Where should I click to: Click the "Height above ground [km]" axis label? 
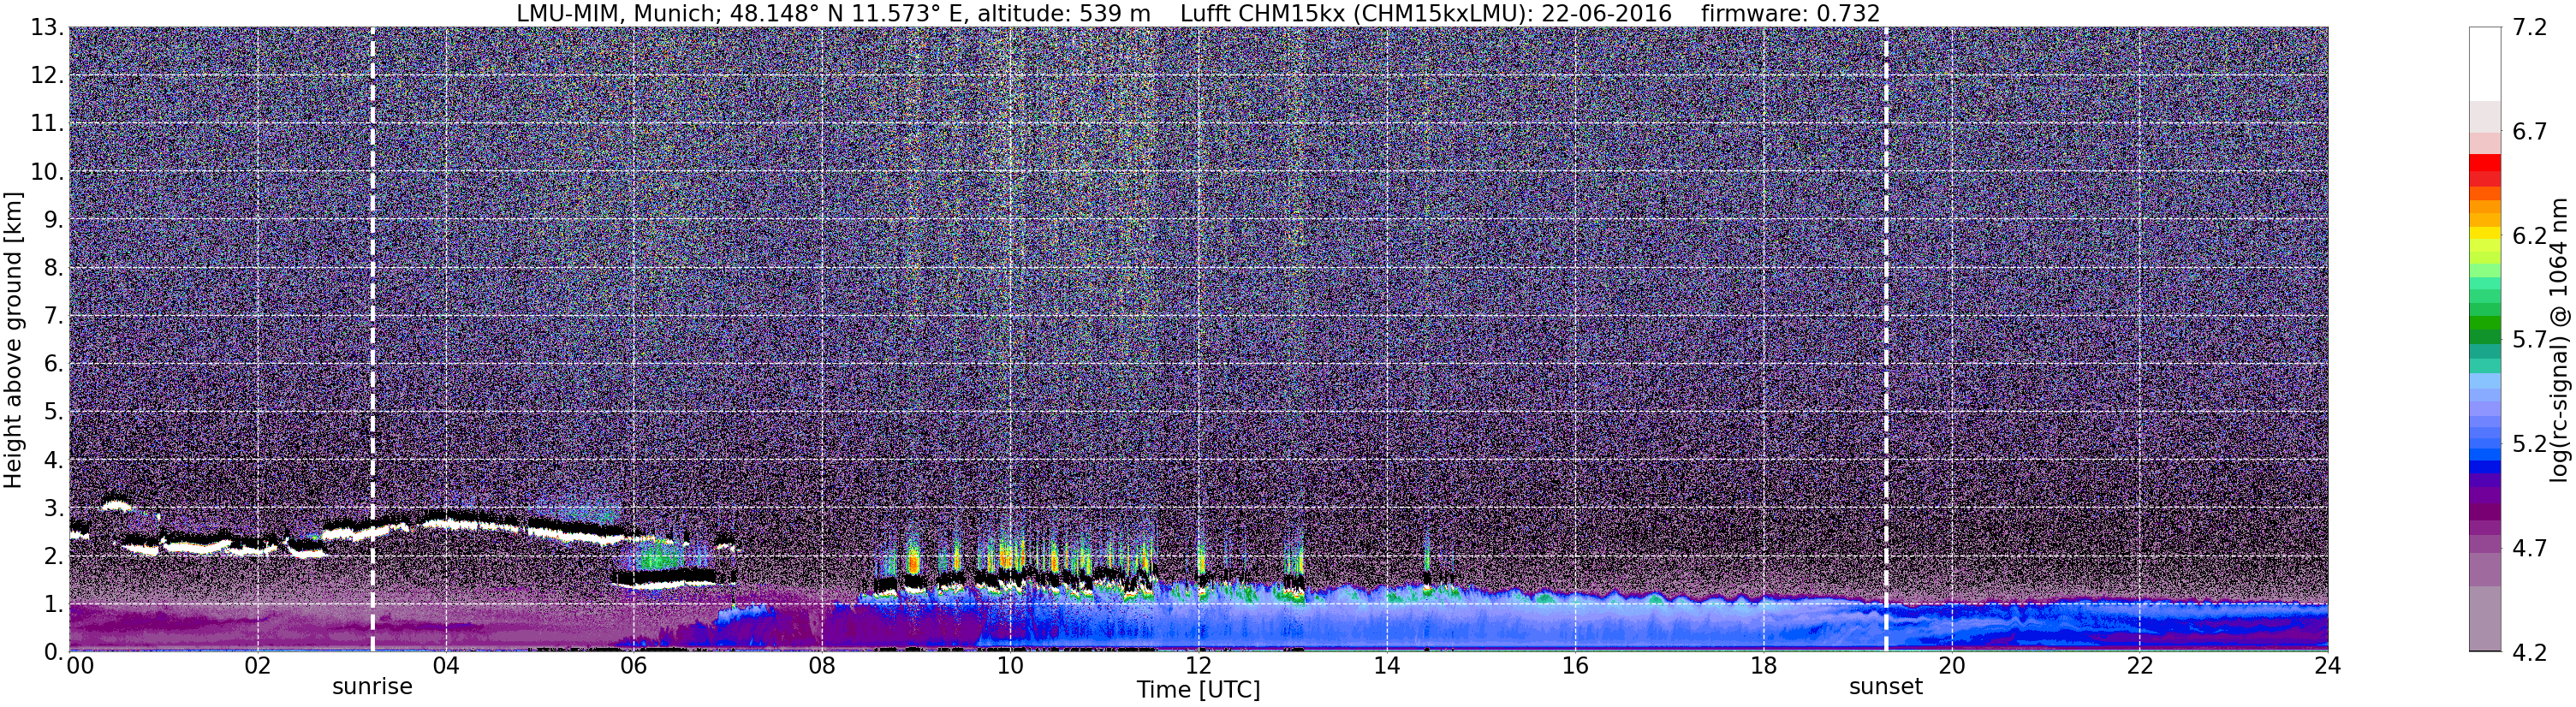(x=13, y=340)
